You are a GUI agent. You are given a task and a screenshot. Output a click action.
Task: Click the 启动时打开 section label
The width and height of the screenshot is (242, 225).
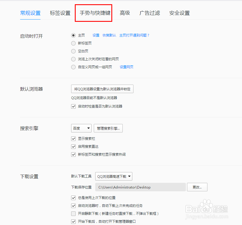coord(31,36)
